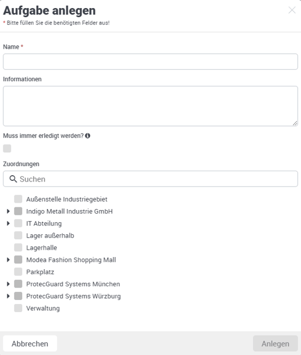Tick the Lagerhalle checkbox
Image resolution: width=301 pixels, height=355 pixels.
[18, 247]
